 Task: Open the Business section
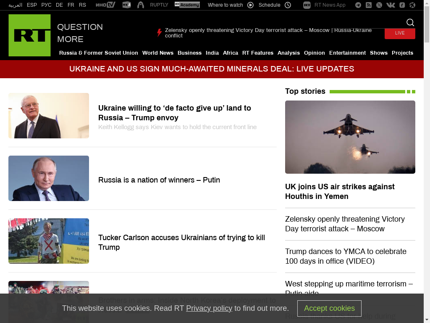pos(189,53)
